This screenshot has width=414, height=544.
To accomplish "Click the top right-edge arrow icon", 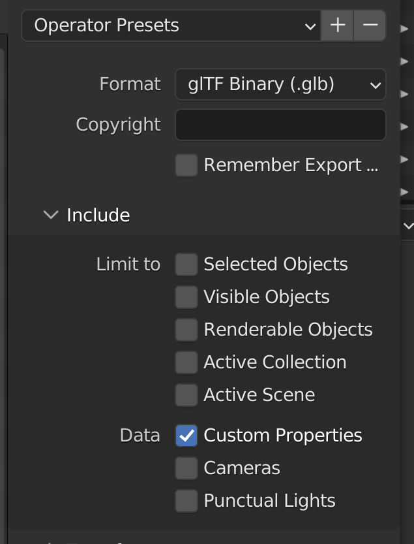I will [x=404, y=29].
